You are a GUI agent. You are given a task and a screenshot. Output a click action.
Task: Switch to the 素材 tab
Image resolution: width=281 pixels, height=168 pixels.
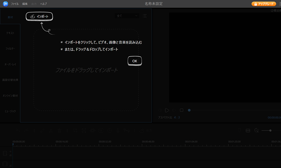point(10,17)
